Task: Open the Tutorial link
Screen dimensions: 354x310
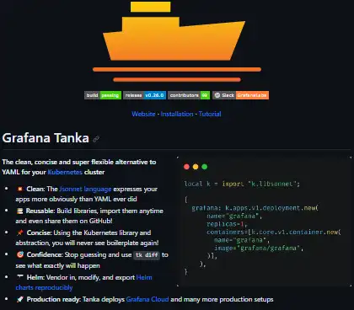Action: [210, 114]
